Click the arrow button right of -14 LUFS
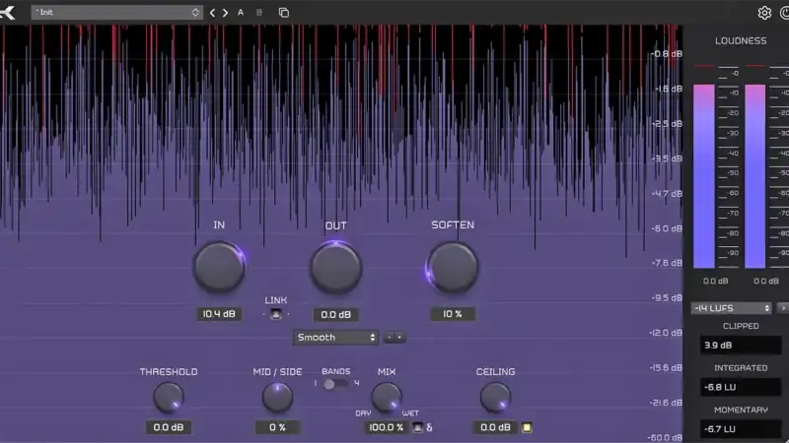Screen dimensions: 789x443 pos(783,308)
